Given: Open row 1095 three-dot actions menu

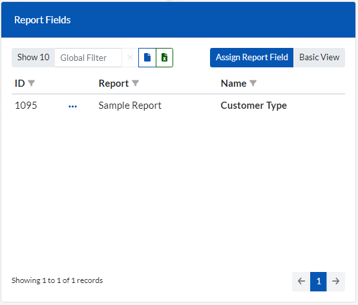Looking at the screenshot, I should point(72,106).
